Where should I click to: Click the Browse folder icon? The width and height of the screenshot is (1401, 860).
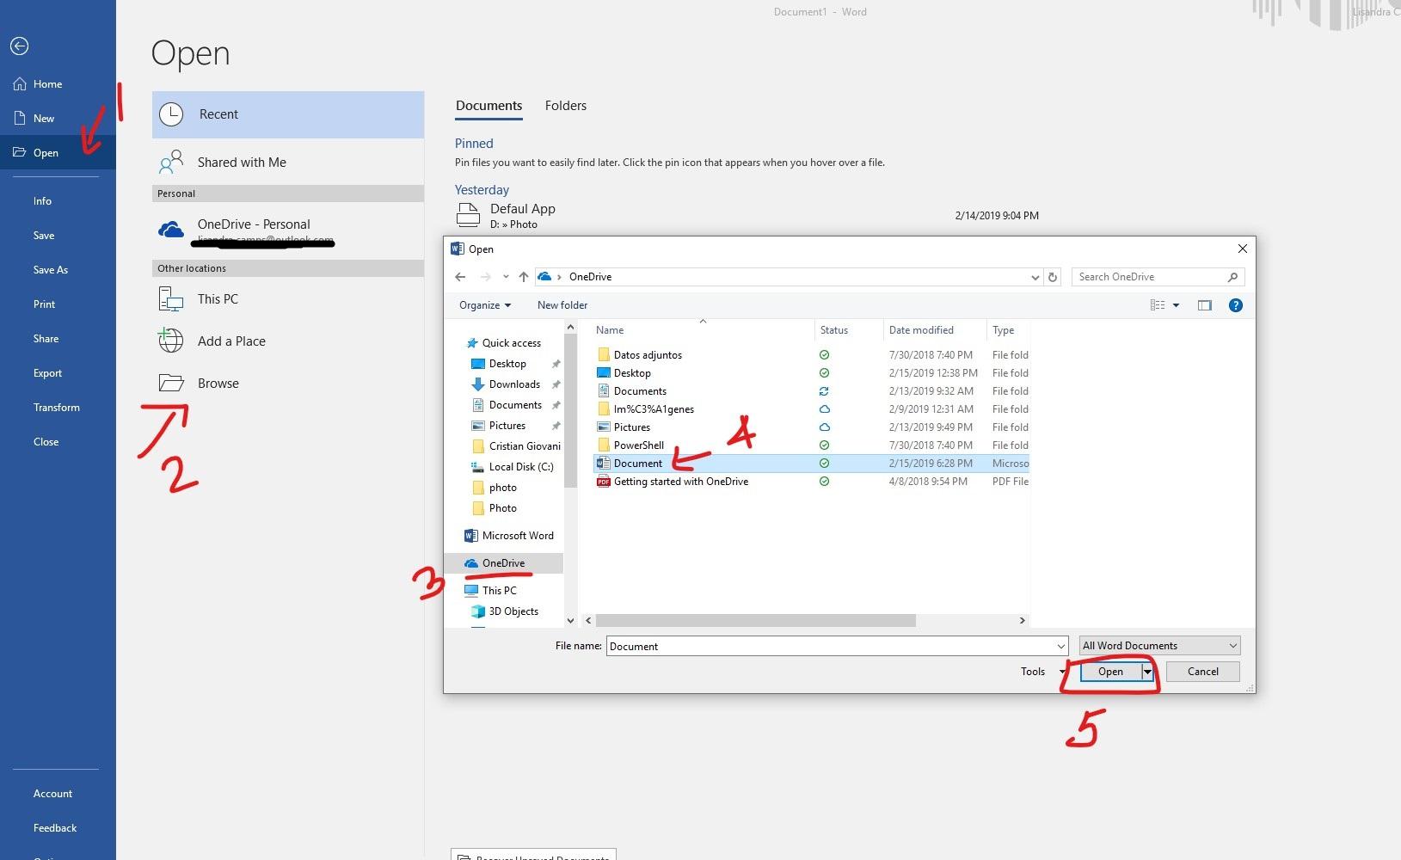click(x=171, y=384)
